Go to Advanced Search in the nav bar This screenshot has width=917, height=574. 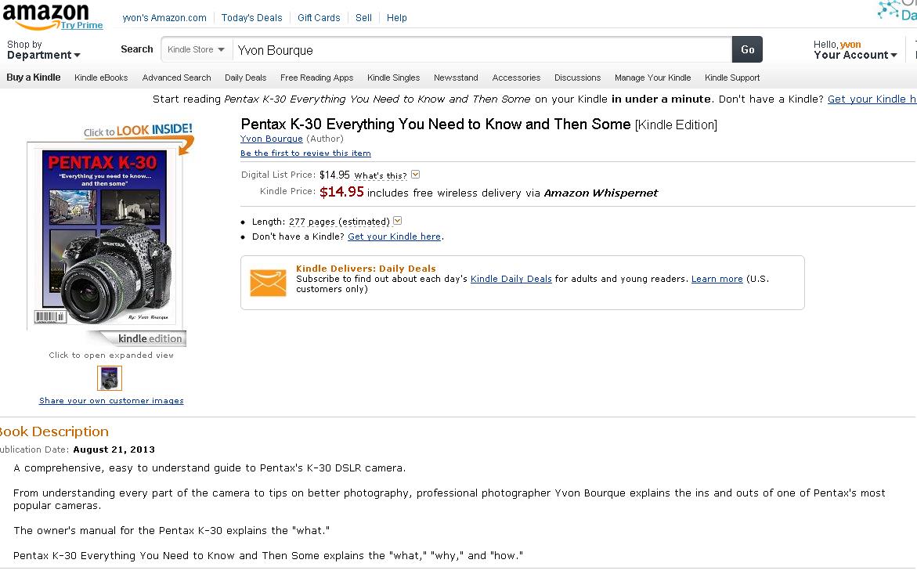176,78
